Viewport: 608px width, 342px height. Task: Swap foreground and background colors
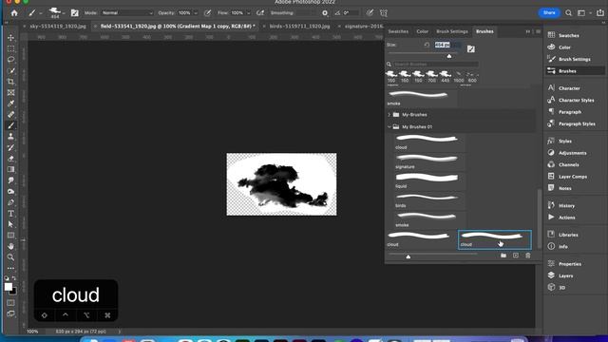[14, 278]
